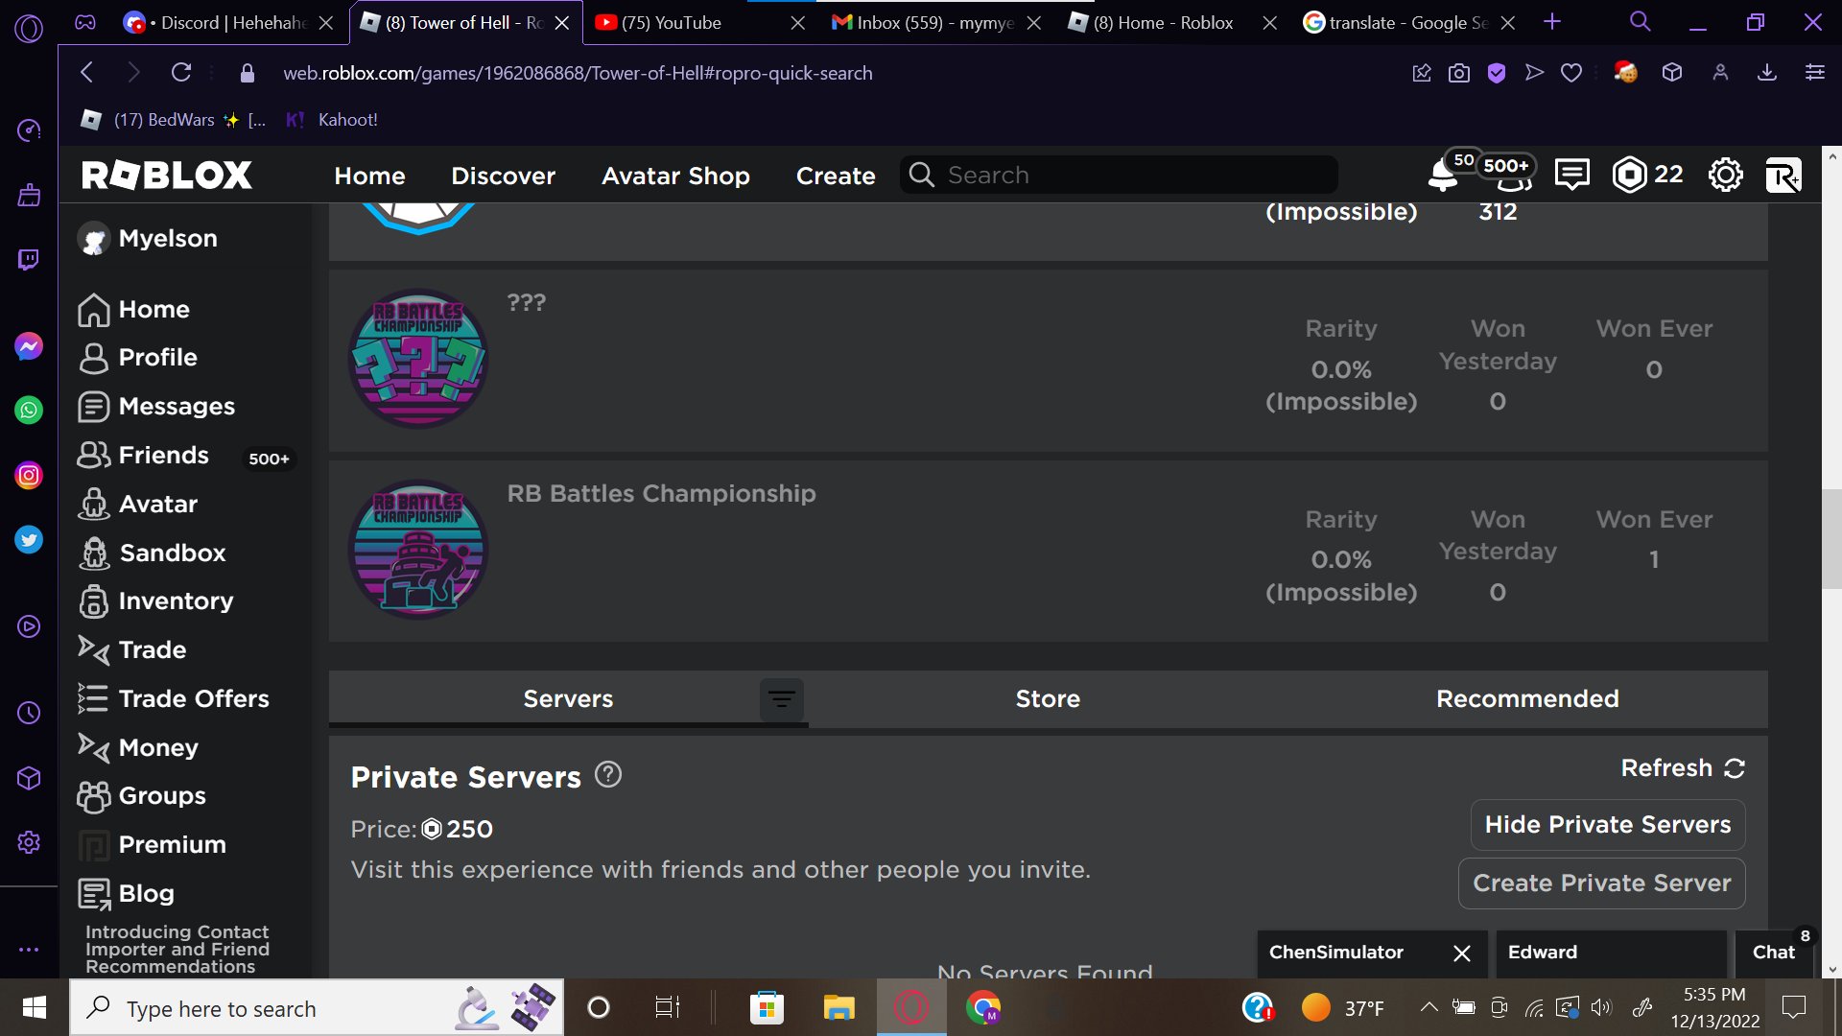Expand the Chat panel

(x=1773, y=953)
